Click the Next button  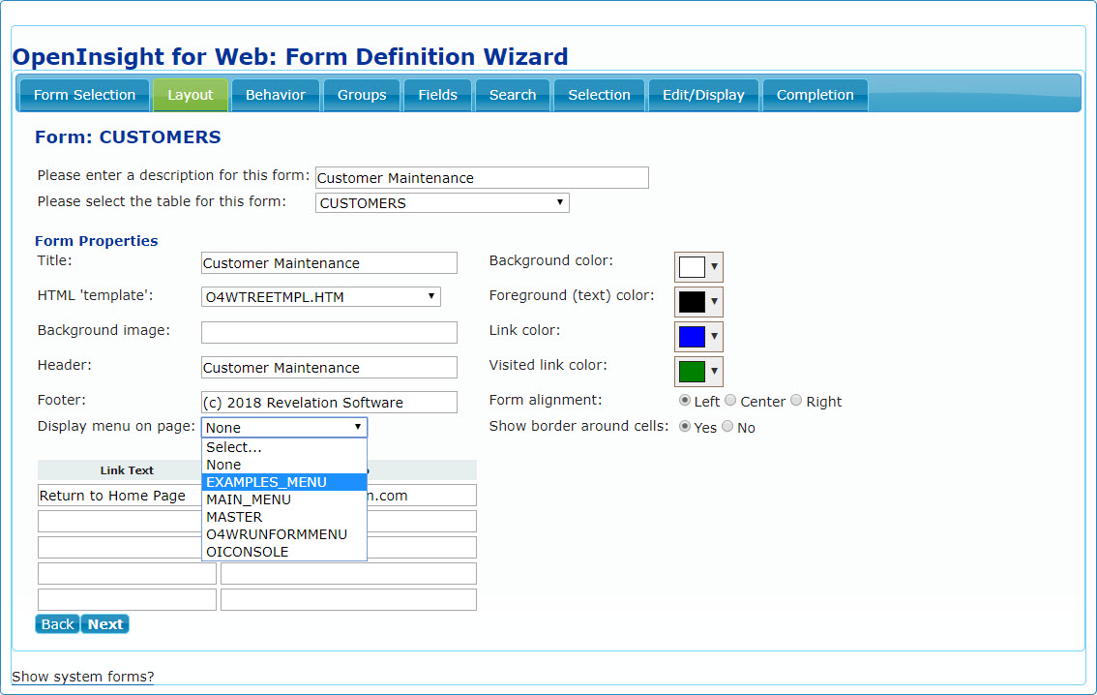[105, 624]
